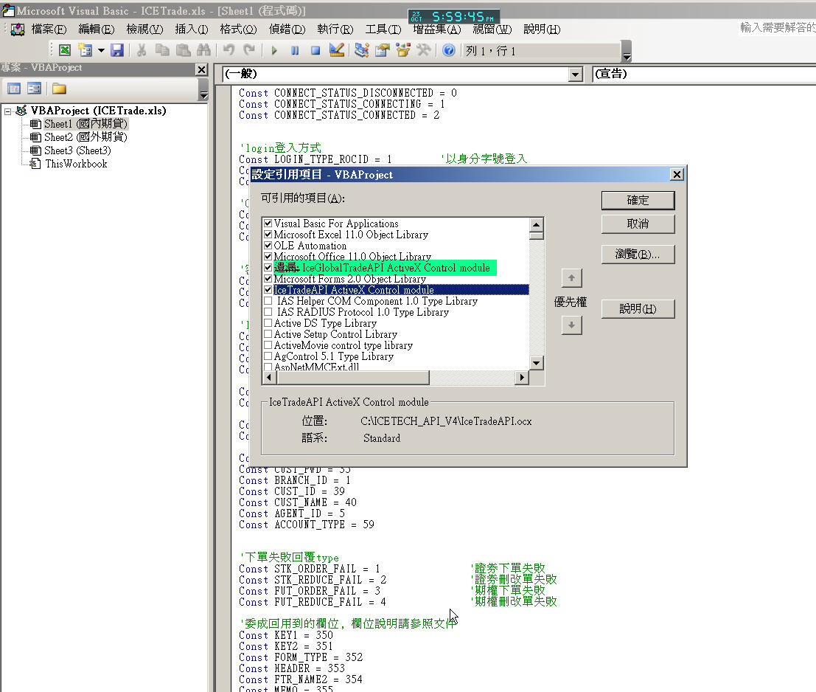The width and height of the screenshot is (816, 692).
Task: Click the Excel control icon left of the 檔案 menu
Action: 18,30
